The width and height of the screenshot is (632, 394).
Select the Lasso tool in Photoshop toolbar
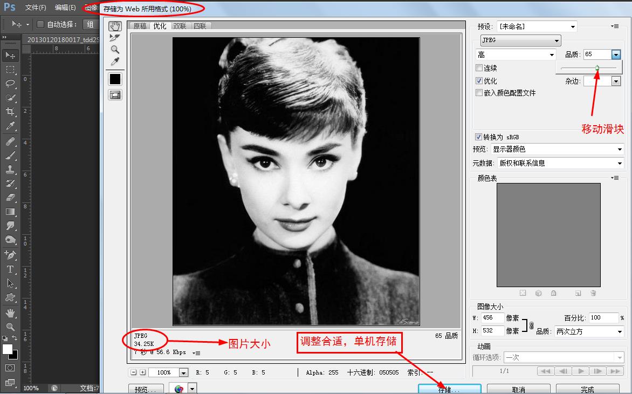point(10,84)
